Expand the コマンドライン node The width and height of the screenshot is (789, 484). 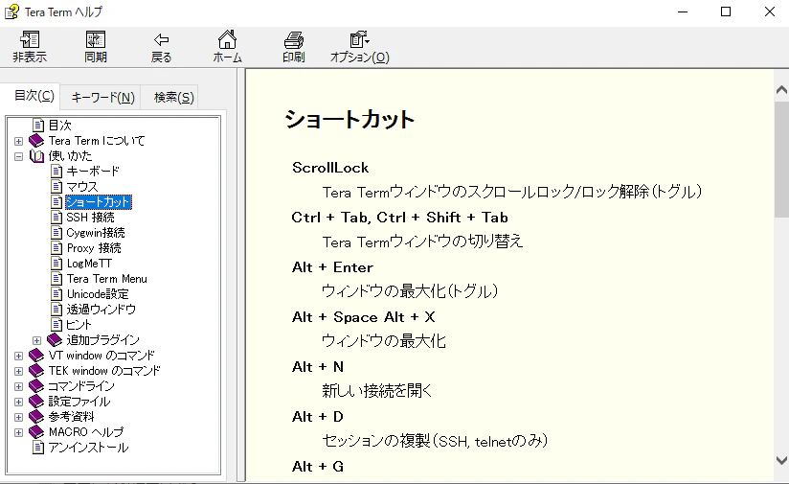pyautogui.click(x=18, y=387)
